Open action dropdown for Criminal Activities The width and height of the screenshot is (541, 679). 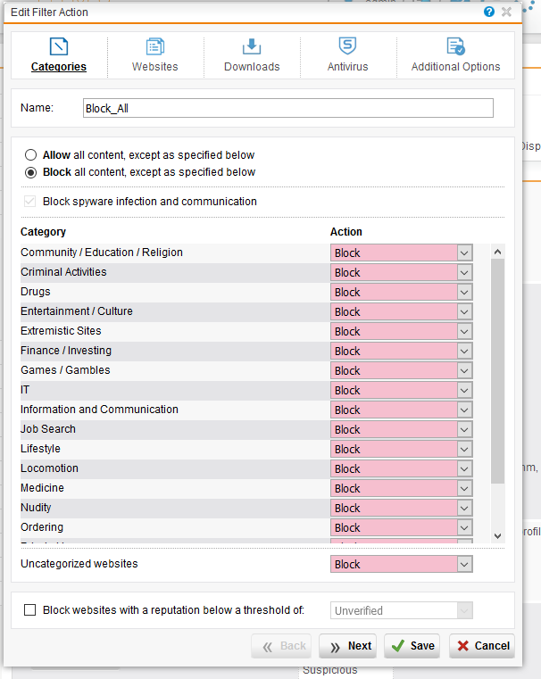402,272
